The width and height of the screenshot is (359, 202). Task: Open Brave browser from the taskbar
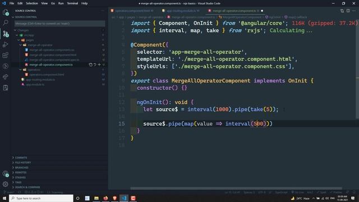(x=114, y=198)
